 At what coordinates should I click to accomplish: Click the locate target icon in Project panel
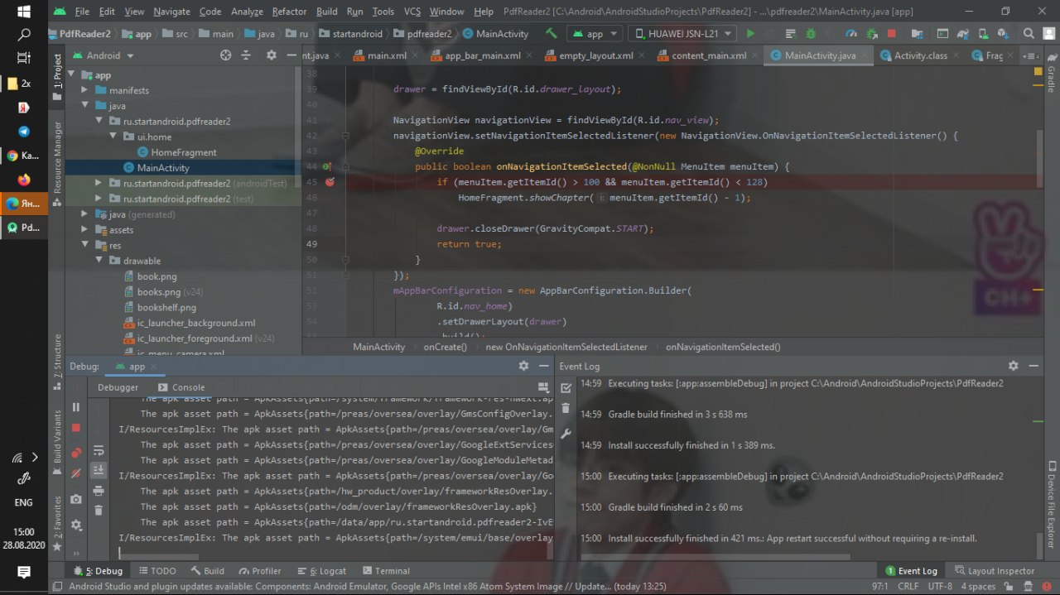pos(225,55)
